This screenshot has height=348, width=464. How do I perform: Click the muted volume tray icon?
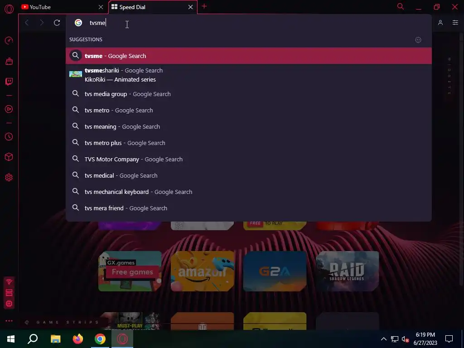pyautogui.click(x=405, y=339)
